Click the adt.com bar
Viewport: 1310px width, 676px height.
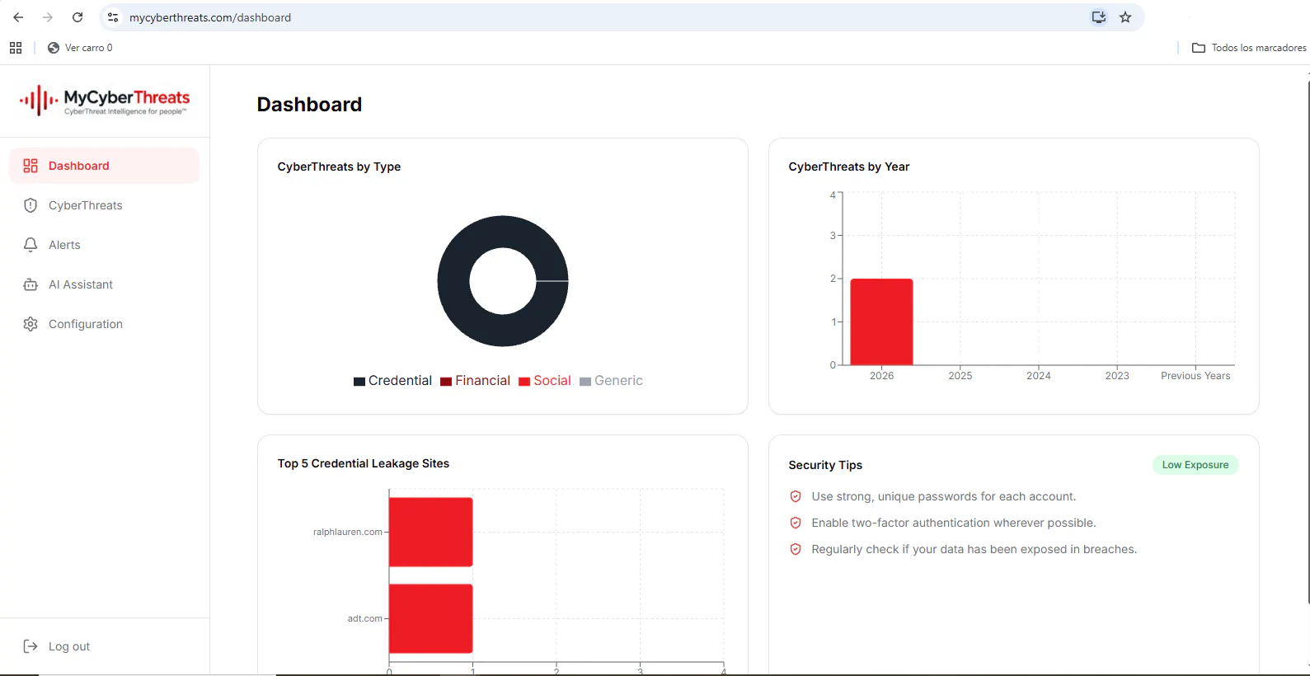pyautogui.click(x=430, y=618)
